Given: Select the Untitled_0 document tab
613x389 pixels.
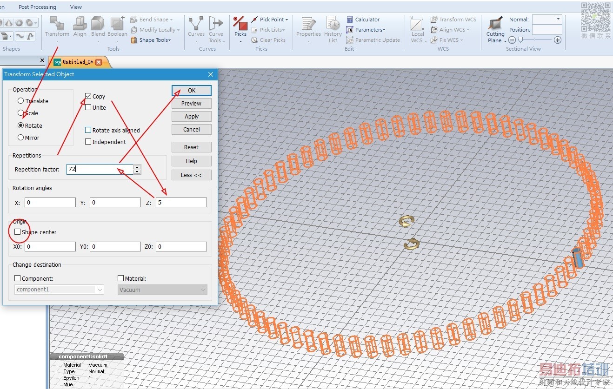Looking at the screenshot, I should (78, 62).
